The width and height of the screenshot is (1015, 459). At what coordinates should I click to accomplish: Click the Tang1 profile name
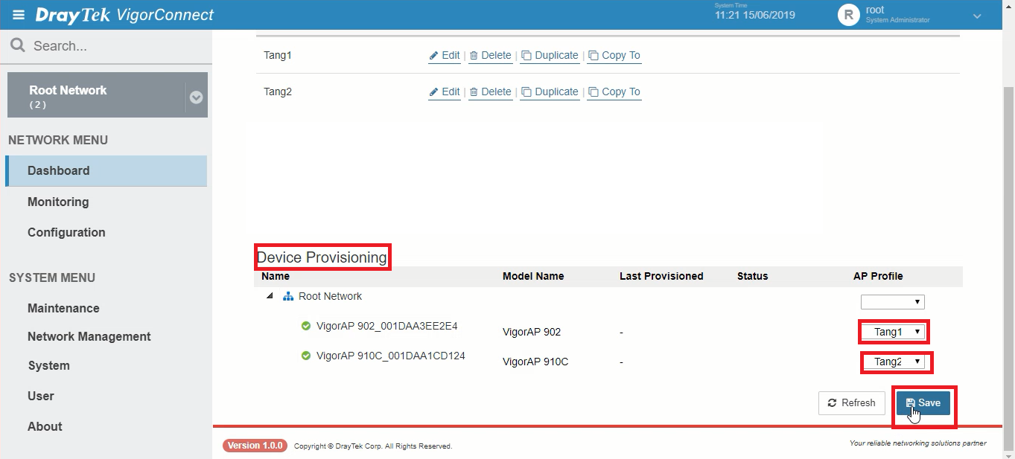279,55
